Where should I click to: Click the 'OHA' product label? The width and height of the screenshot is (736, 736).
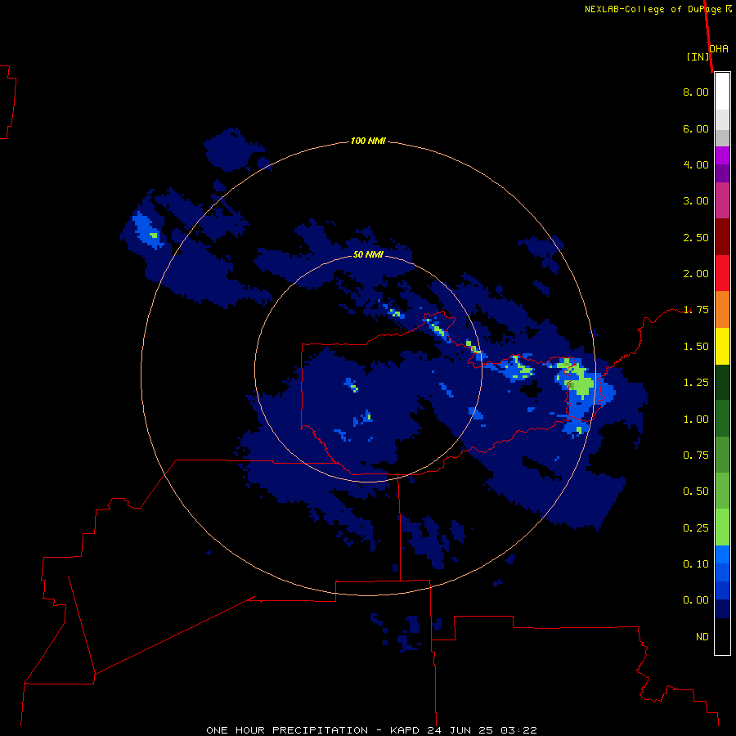[x=719, y=49]
